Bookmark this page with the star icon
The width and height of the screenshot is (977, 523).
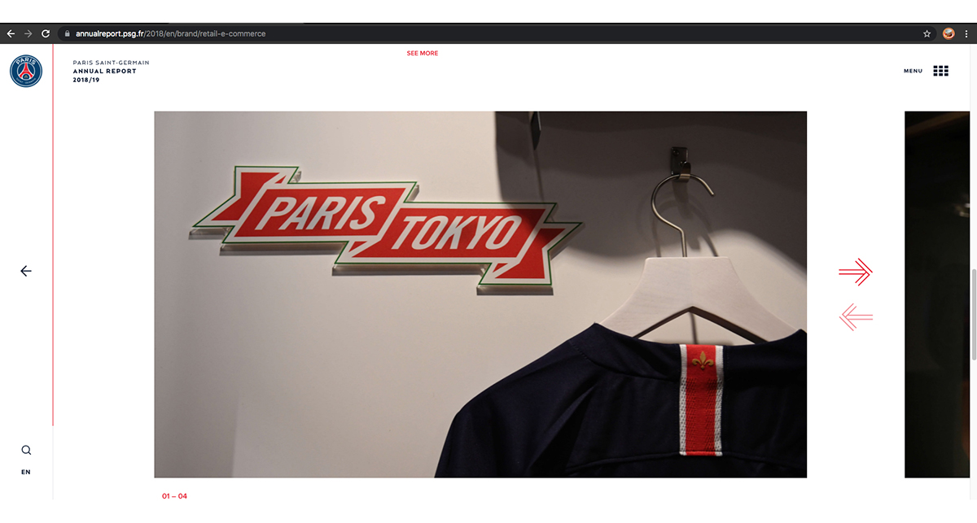tap(927, 33)
